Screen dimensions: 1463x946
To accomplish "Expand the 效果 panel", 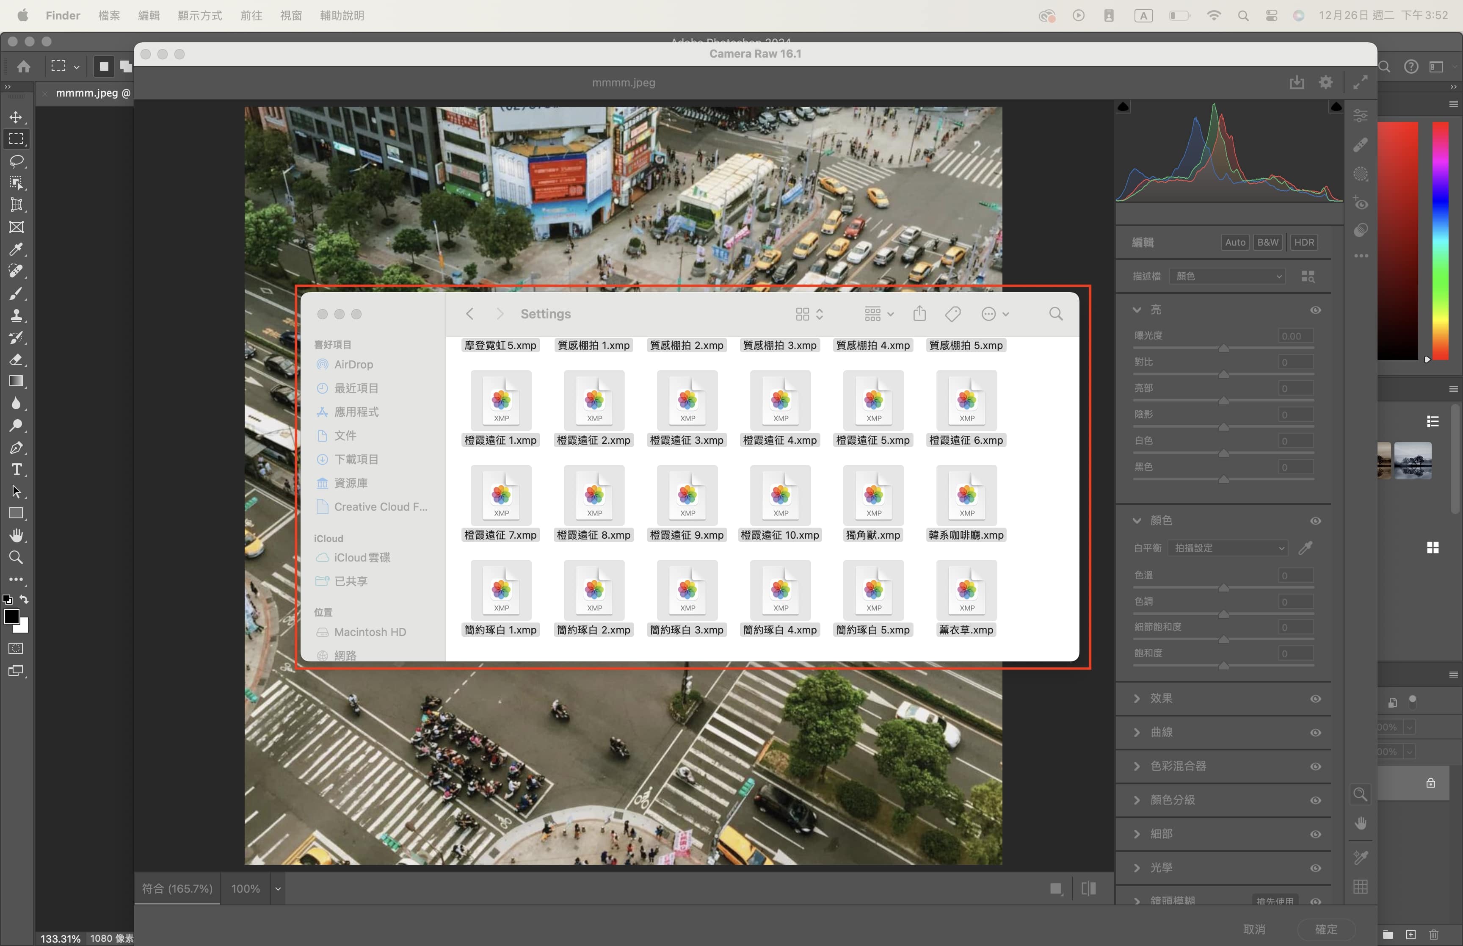I will click(1136, 698).
